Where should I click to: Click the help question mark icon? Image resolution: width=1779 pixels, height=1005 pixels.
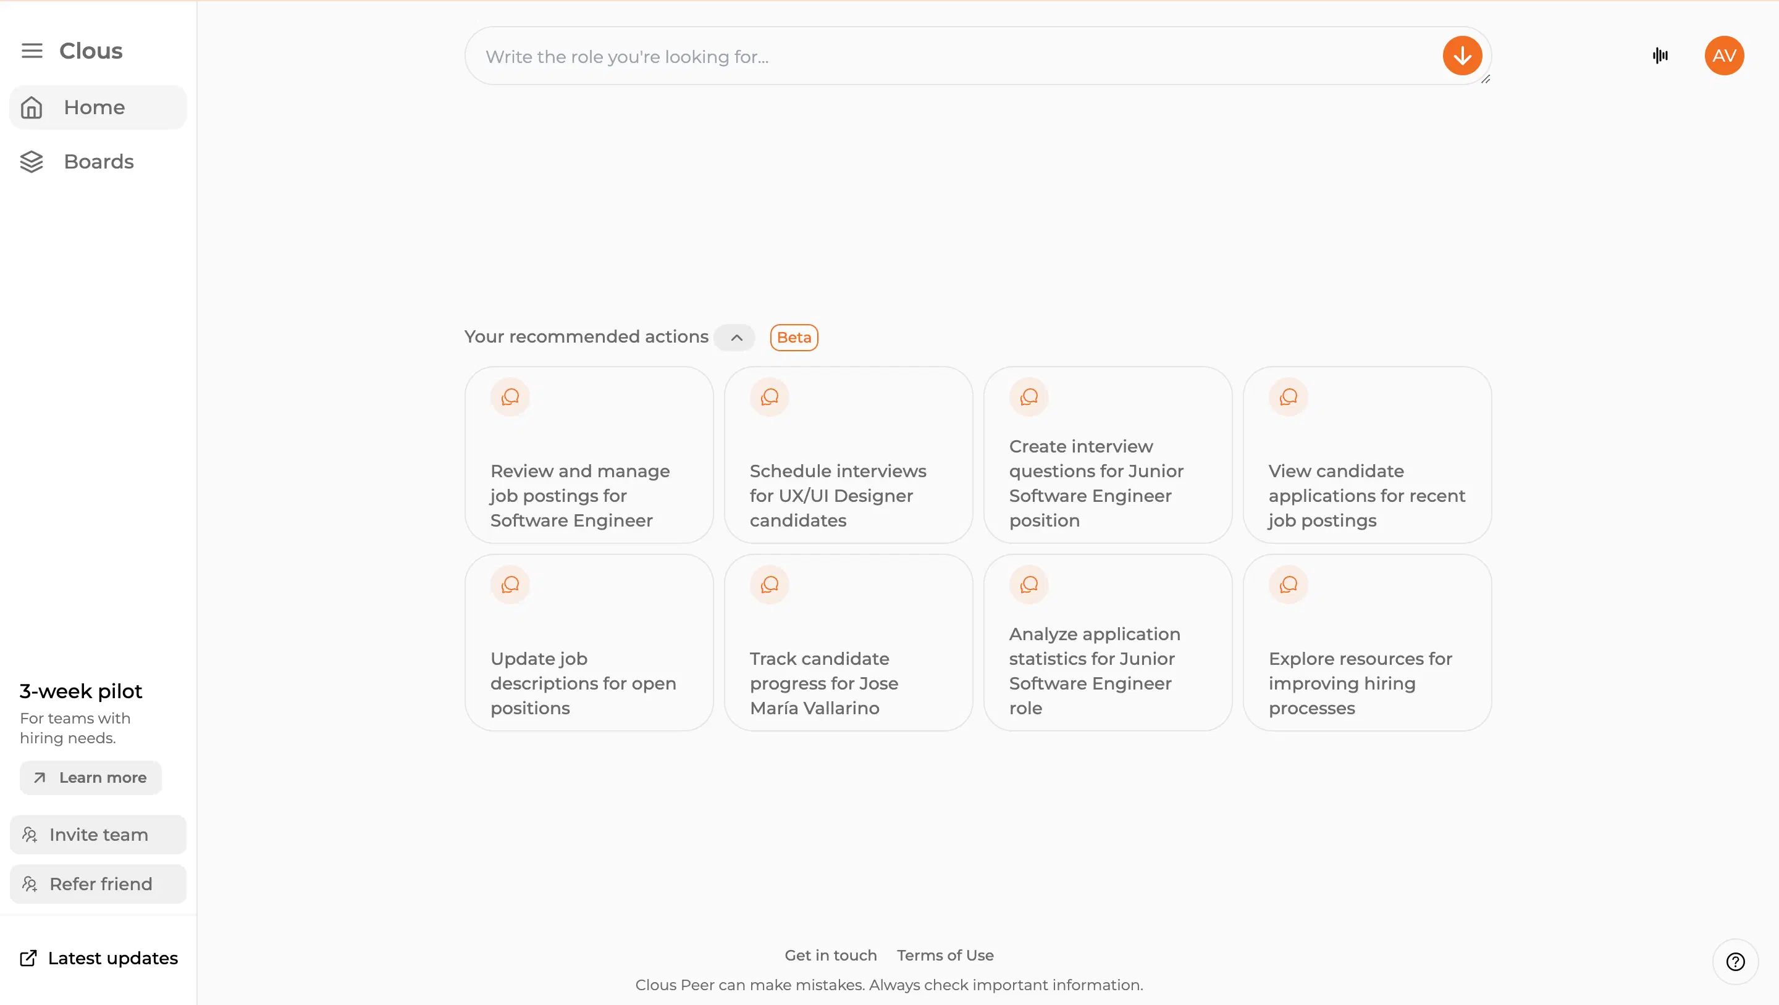point(1735,962)
